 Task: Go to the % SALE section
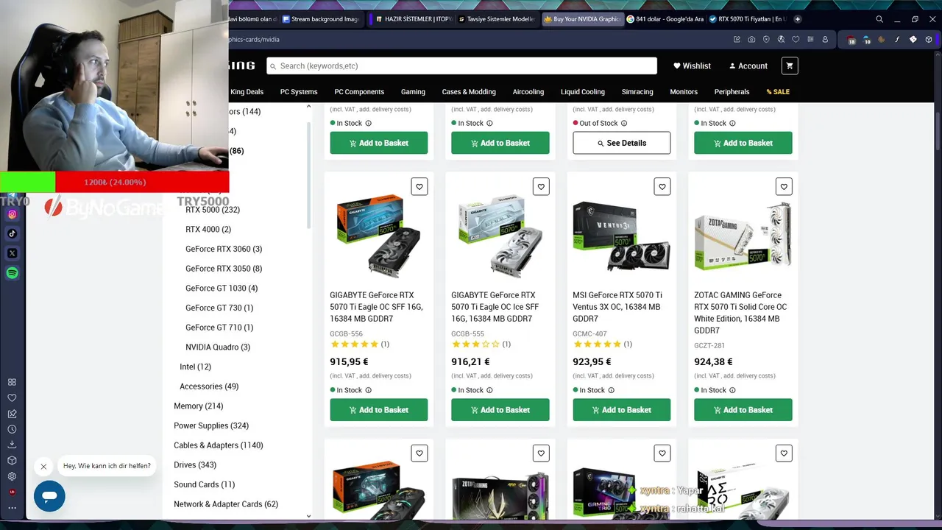778,92
